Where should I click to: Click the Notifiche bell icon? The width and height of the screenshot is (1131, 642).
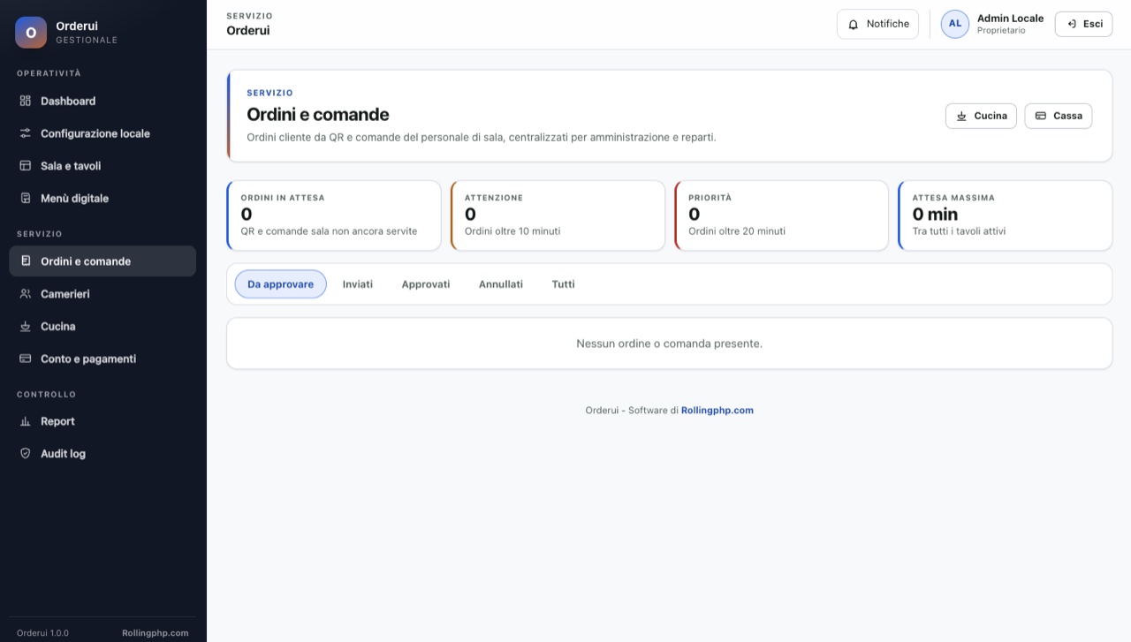(x=854, y=25)
